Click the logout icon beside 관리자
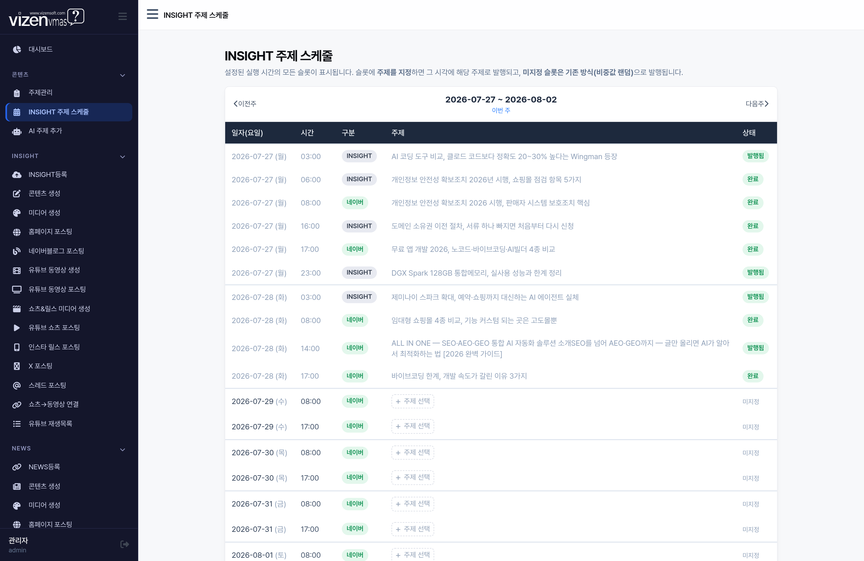 (124, 544)
